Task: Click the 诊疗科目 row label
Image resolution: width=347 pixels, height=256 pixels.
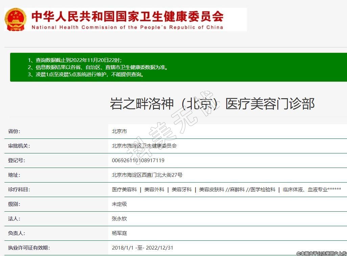Action: coord(19,190)
